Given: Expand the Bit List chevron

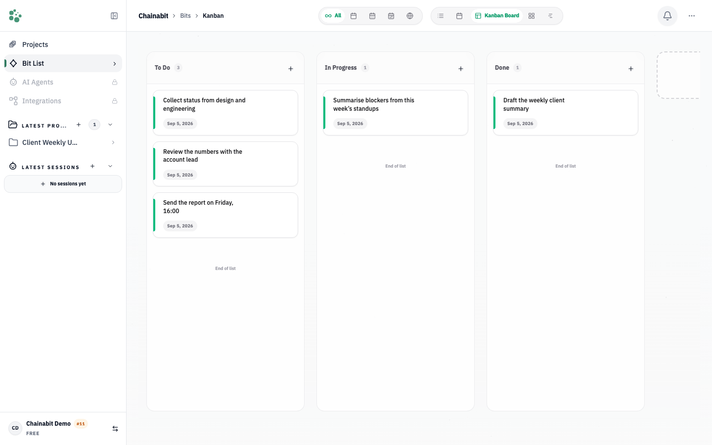Looking at the screenshot, I should click(x=115, y=64).
